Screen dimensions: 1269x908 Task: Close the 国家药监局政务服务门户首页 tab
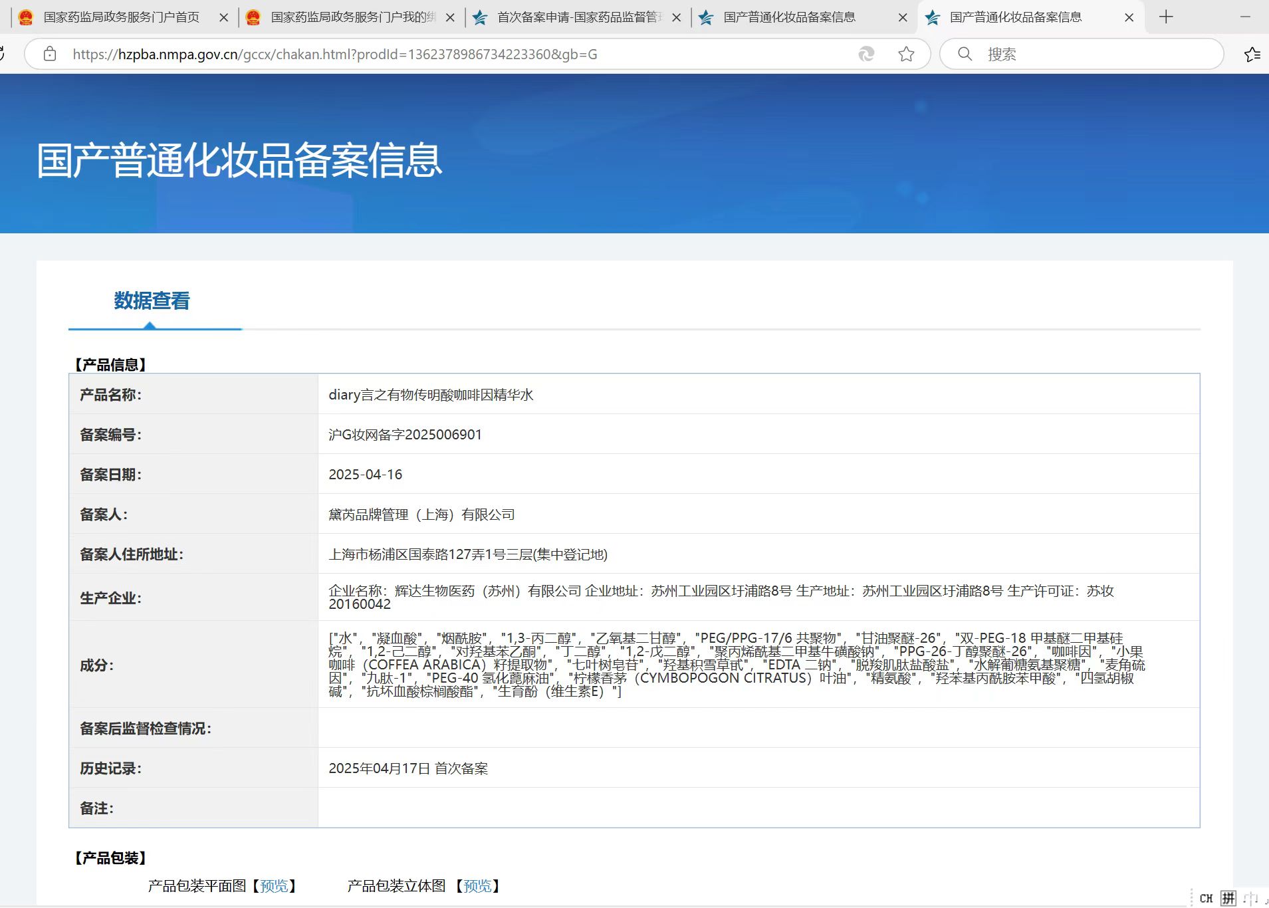pyautogui.click(x=224, y=18)
